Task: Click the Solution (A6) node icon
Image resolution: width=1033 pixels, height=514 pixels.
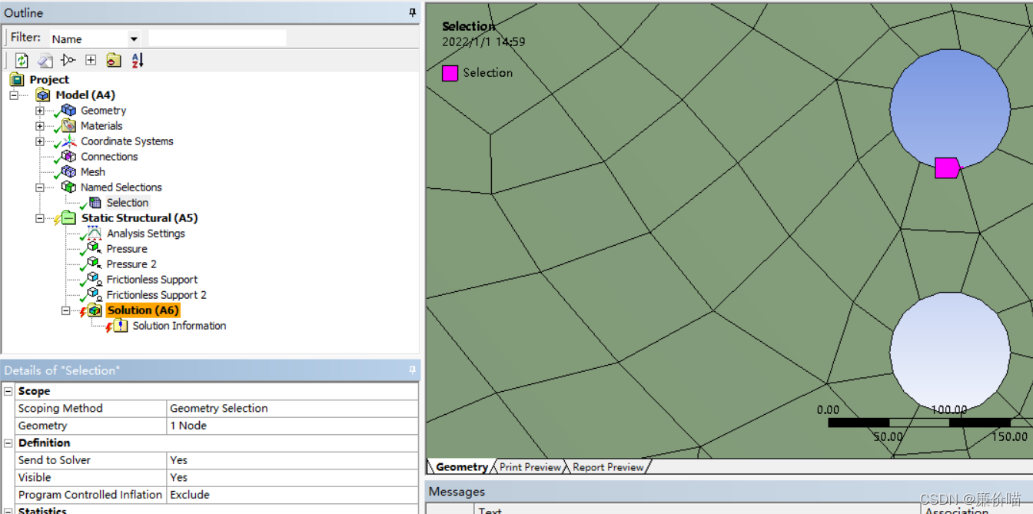Action: coord(95,310)
